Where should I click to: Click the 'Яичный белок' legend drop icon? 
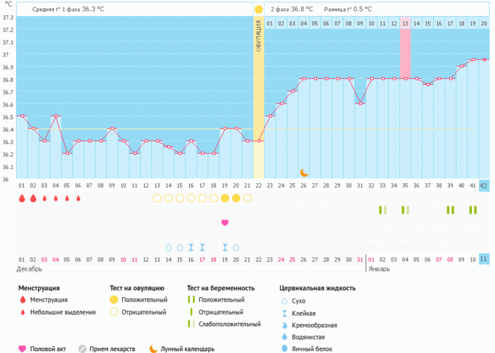click(x=284, y=348)
